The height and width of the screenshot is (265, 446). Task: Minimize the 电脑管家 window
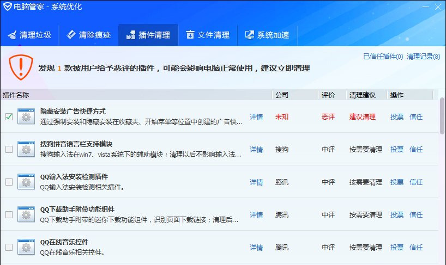(x=426, y=7)
